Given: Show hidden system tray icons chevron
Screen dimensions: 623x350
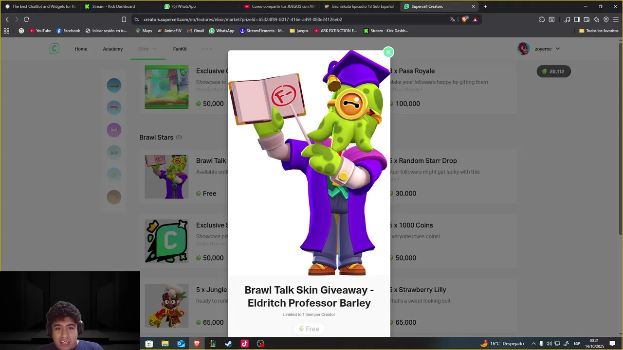Looking at the screenshot, I should tap(533, 344).
